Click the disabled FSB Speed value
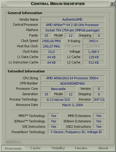 [94, 46]
